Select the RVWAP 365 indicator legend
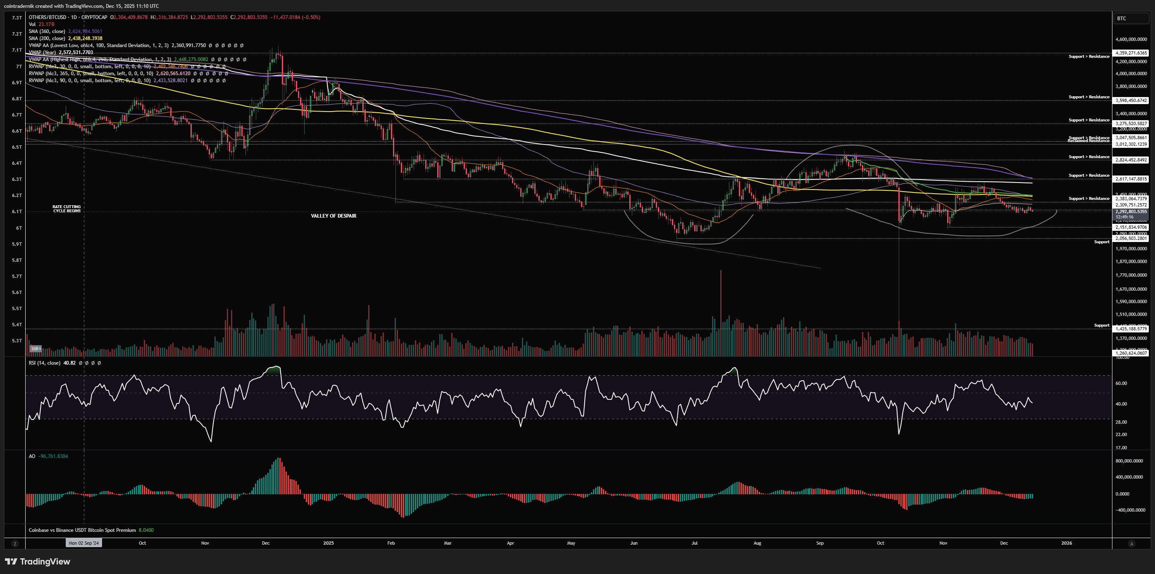Viewport: 1155px width, 574px height. 90,74
